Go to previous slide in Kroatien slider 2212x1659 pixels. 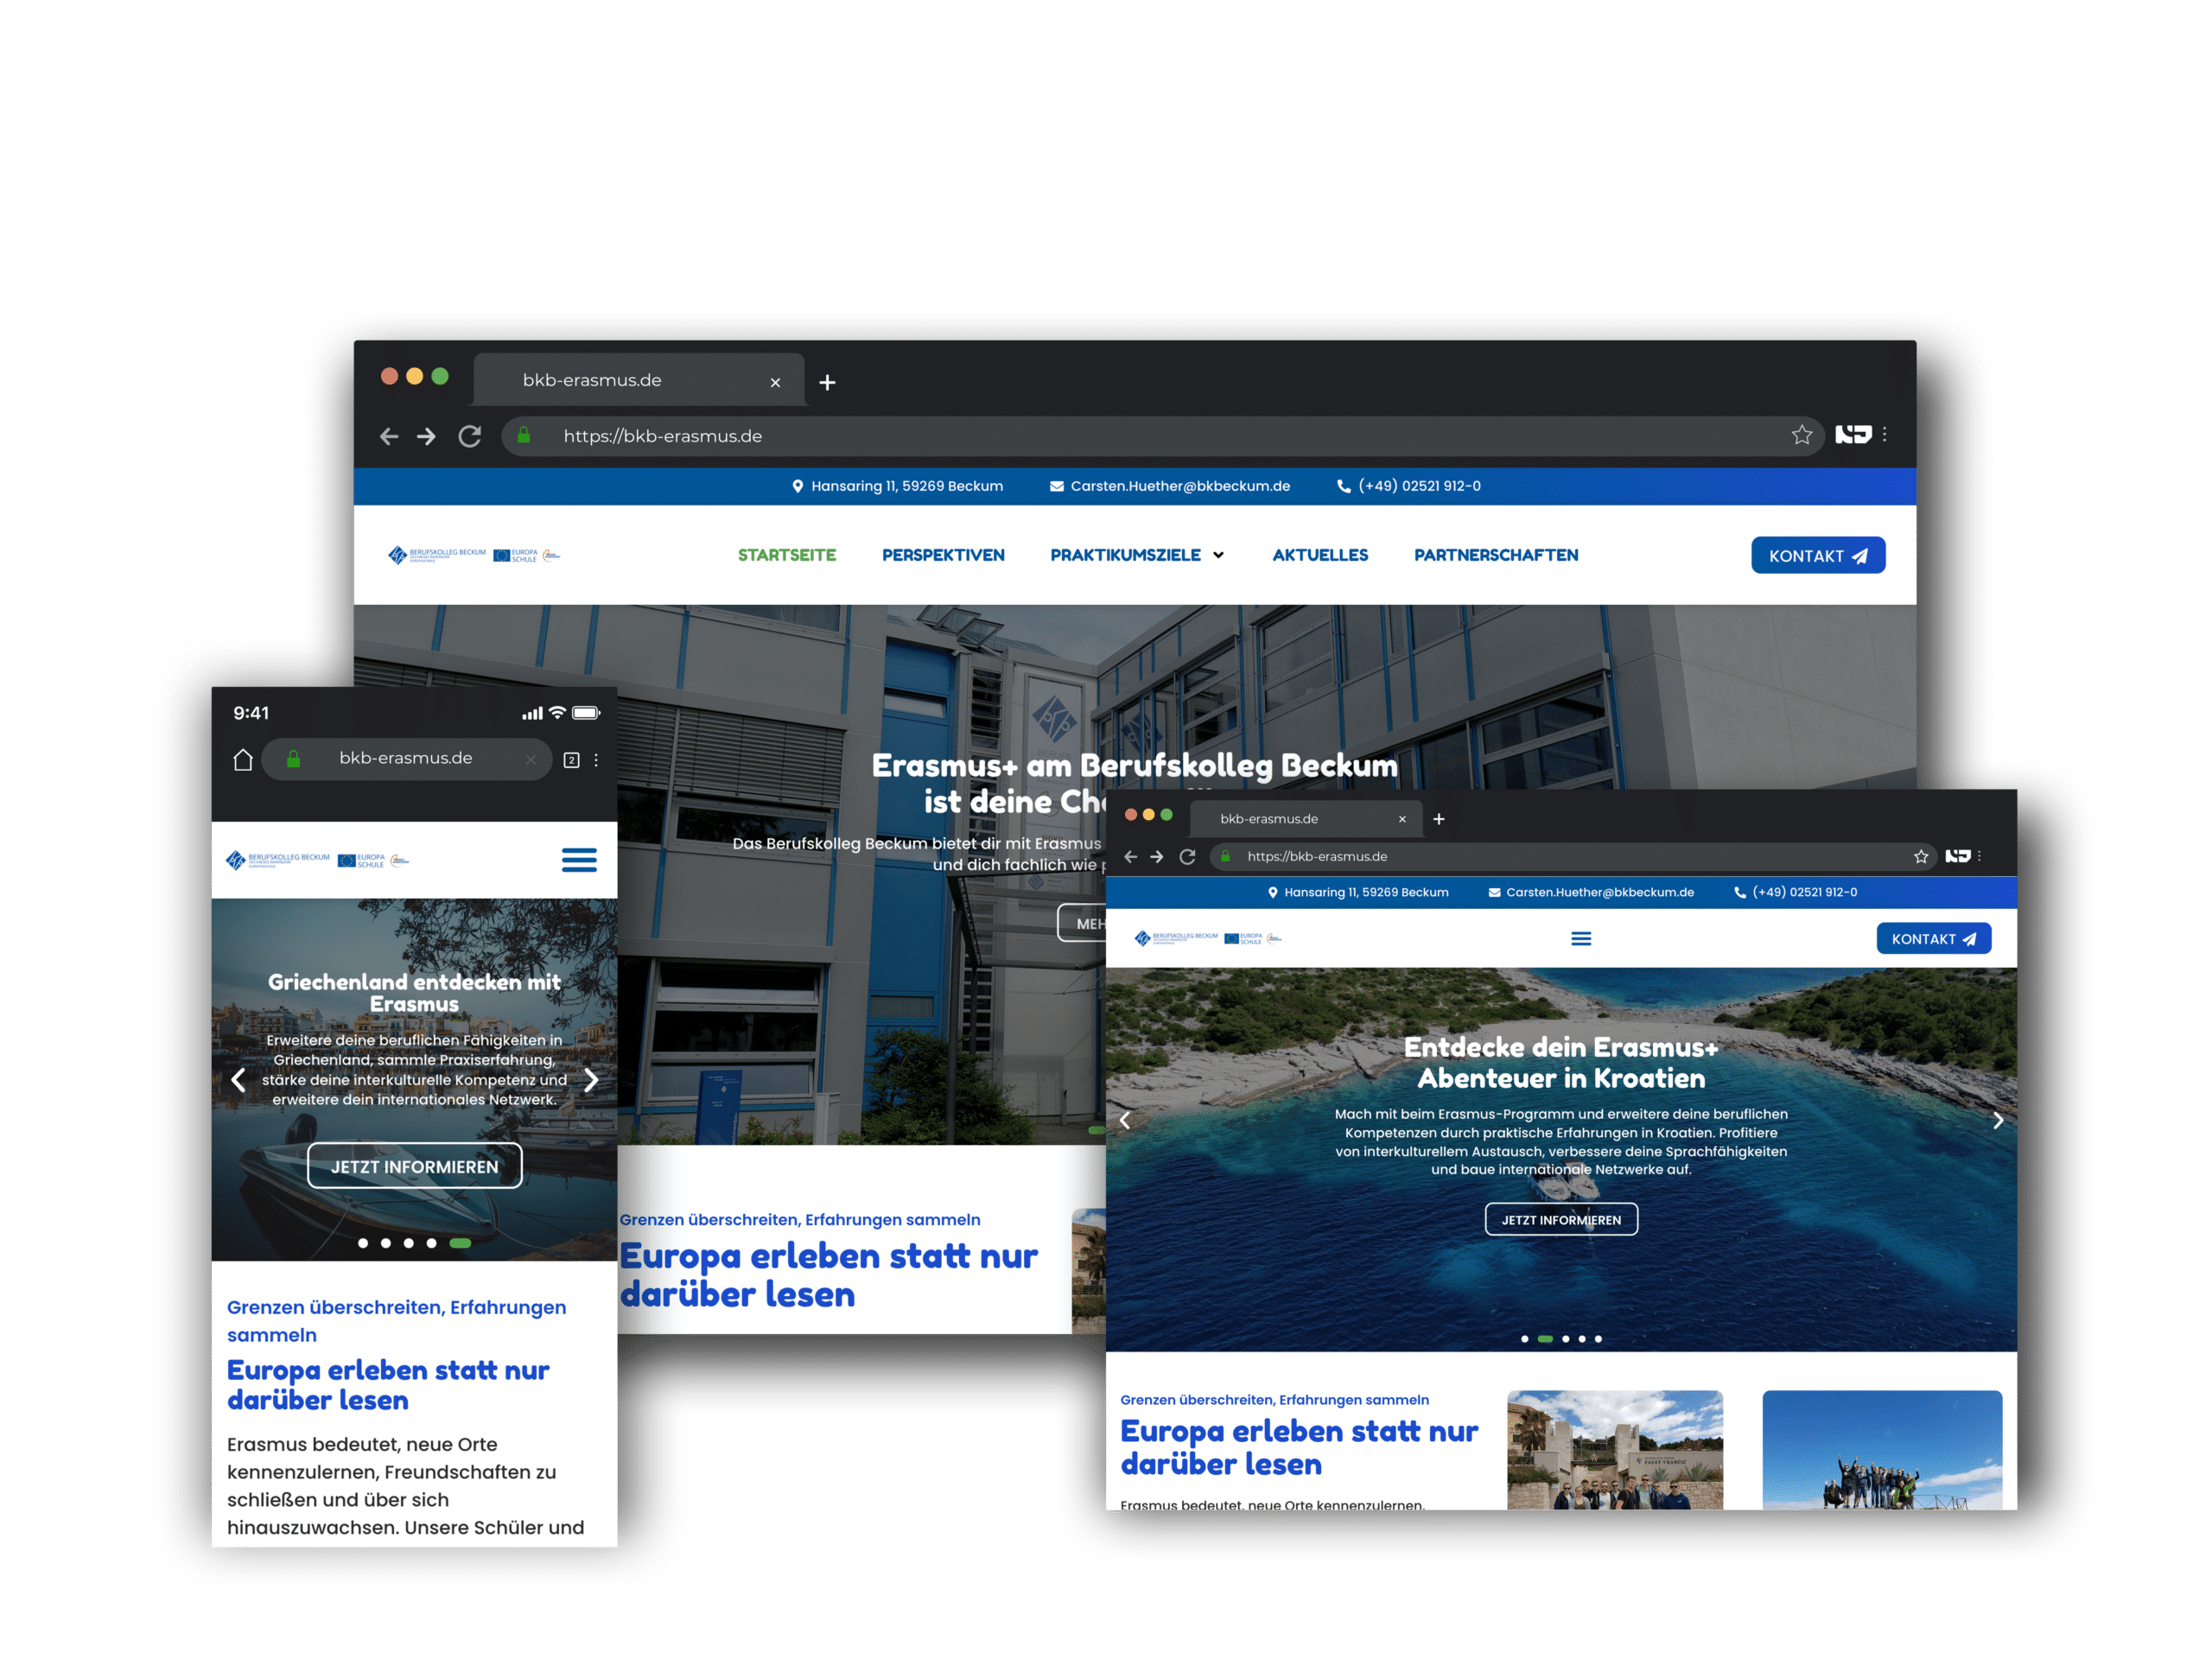tap(1125, 1121)
